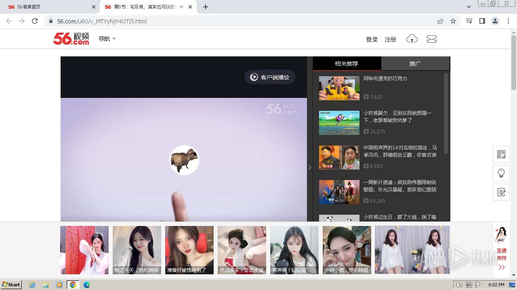Open Microsoft Edge from taskbar
This screenshot has width=517, height=290.
(x=86, y=285)
